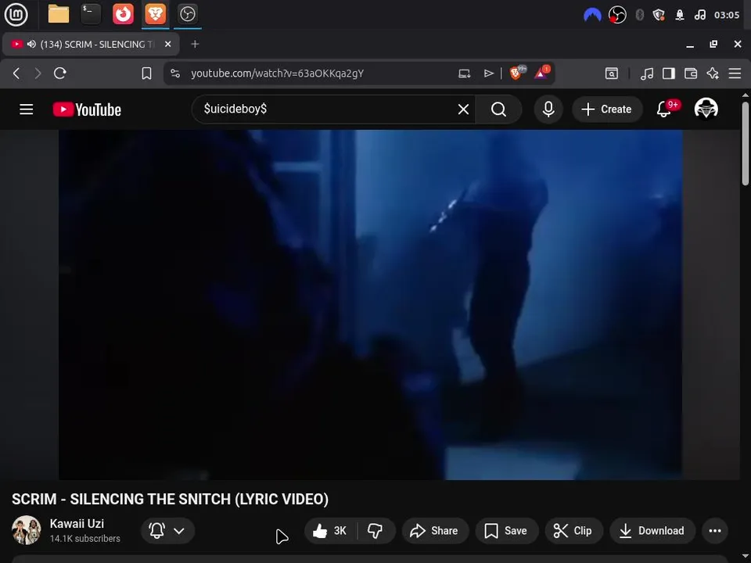Open the account avatar menu
This screenshot has height=563, width=751.
pos(706,109)
